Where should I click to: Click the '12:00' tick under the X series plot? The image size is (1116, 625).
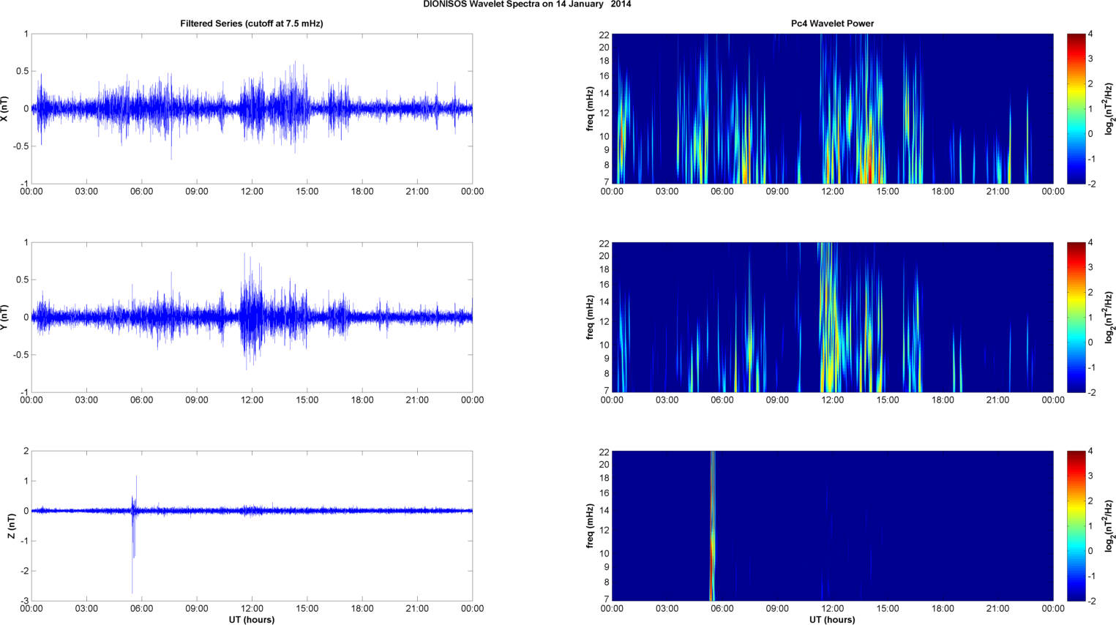252,192
